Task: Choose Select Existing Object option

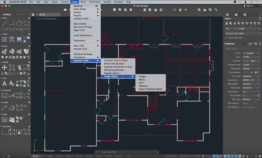Action: (x=150, y=89)
